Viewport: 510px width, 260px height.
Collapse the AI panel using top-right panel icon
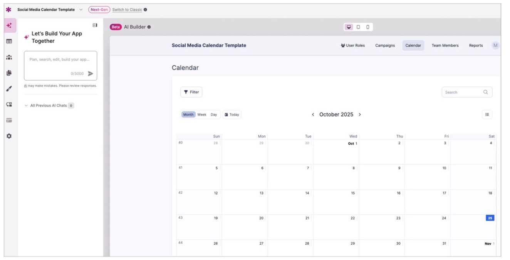(x=95, y=25)
